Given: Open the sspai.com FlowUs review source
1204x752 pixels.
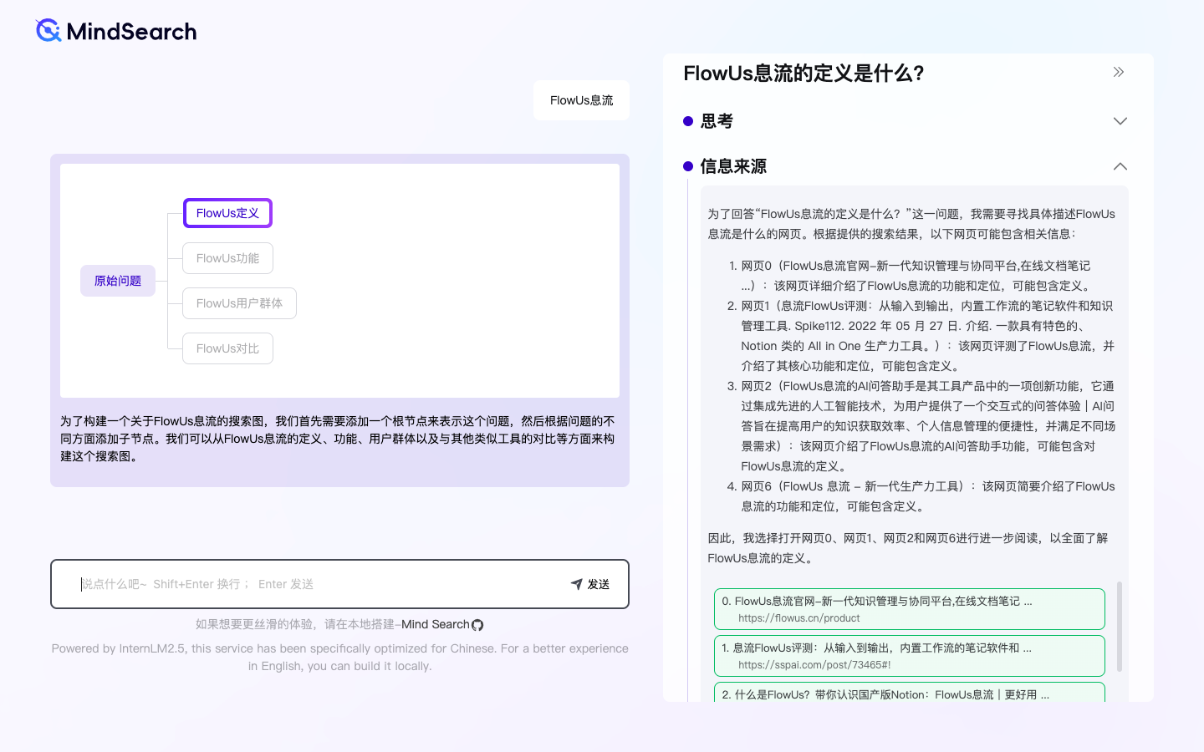Looking at the screenshot, I should tap(909, 656).
